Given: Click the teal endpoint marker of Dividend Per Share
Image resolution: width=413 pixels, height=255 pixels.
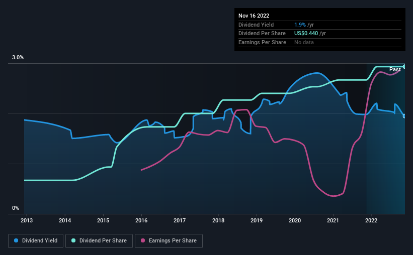Looking at the screenshot, I should (404, 66).
